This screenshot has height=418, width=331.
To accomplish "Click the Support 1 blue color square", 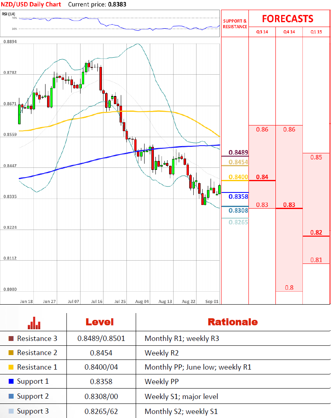I will coord(11,381).
